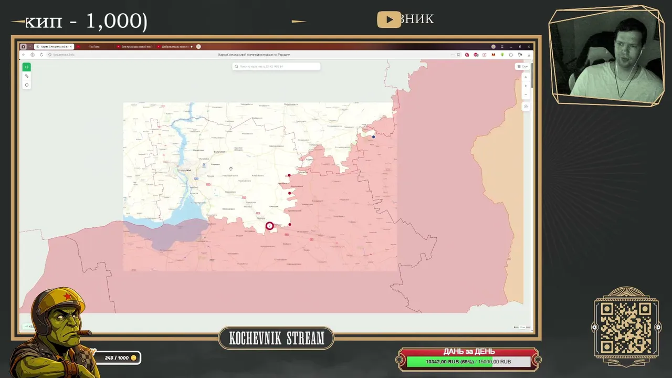
Task: Click the second red extension icon with badge
Action: 476,55
